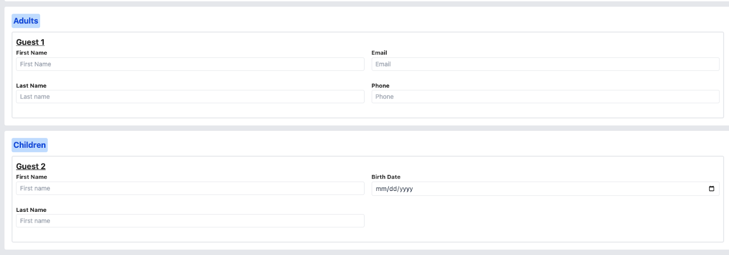Viewport: 729px width, 255px height.
Task: Open the Birth Date calendar picker icon
Action: (x=711, y=189)
